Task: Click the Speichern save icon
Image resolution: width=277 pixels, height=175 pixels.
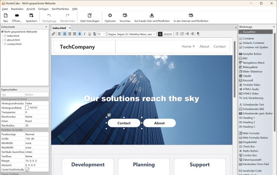Action: [31, 16]
